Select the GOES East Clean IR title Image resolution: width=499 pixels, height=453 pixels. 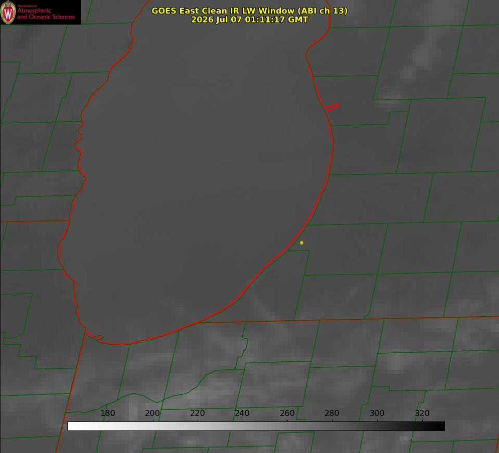pyautogui.click(x=249, y=11)
